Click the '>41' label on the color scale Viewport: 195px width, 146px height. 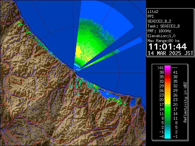click(x=161, y=68)
